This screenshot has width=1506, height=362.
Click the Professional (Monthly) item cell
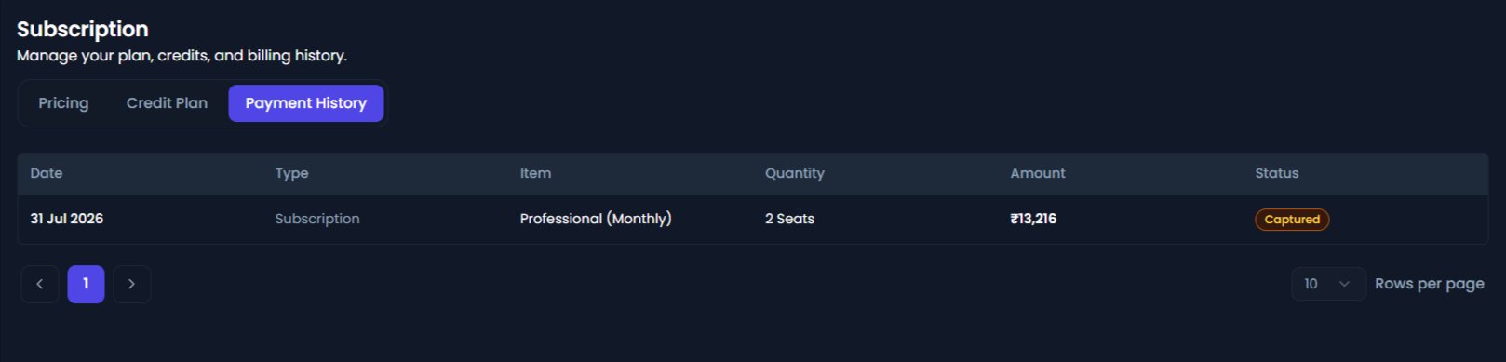coord(596,219)
